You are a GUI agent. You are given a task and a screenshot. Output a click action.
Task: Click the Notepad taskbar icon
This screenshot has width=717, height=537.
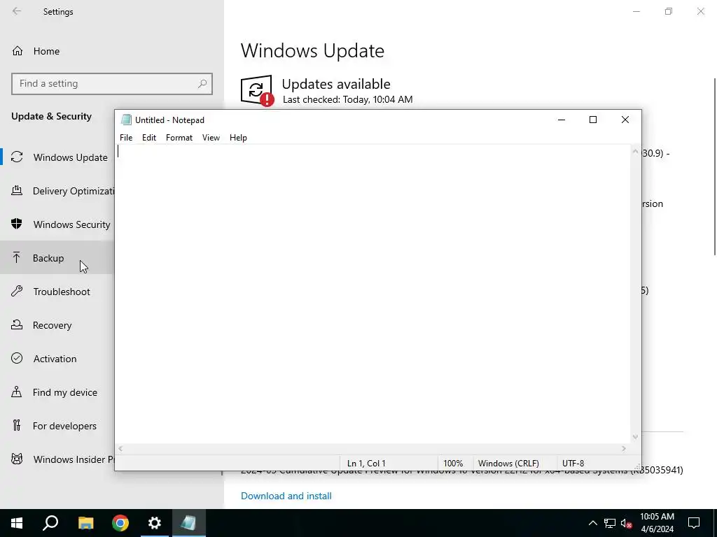188,523
